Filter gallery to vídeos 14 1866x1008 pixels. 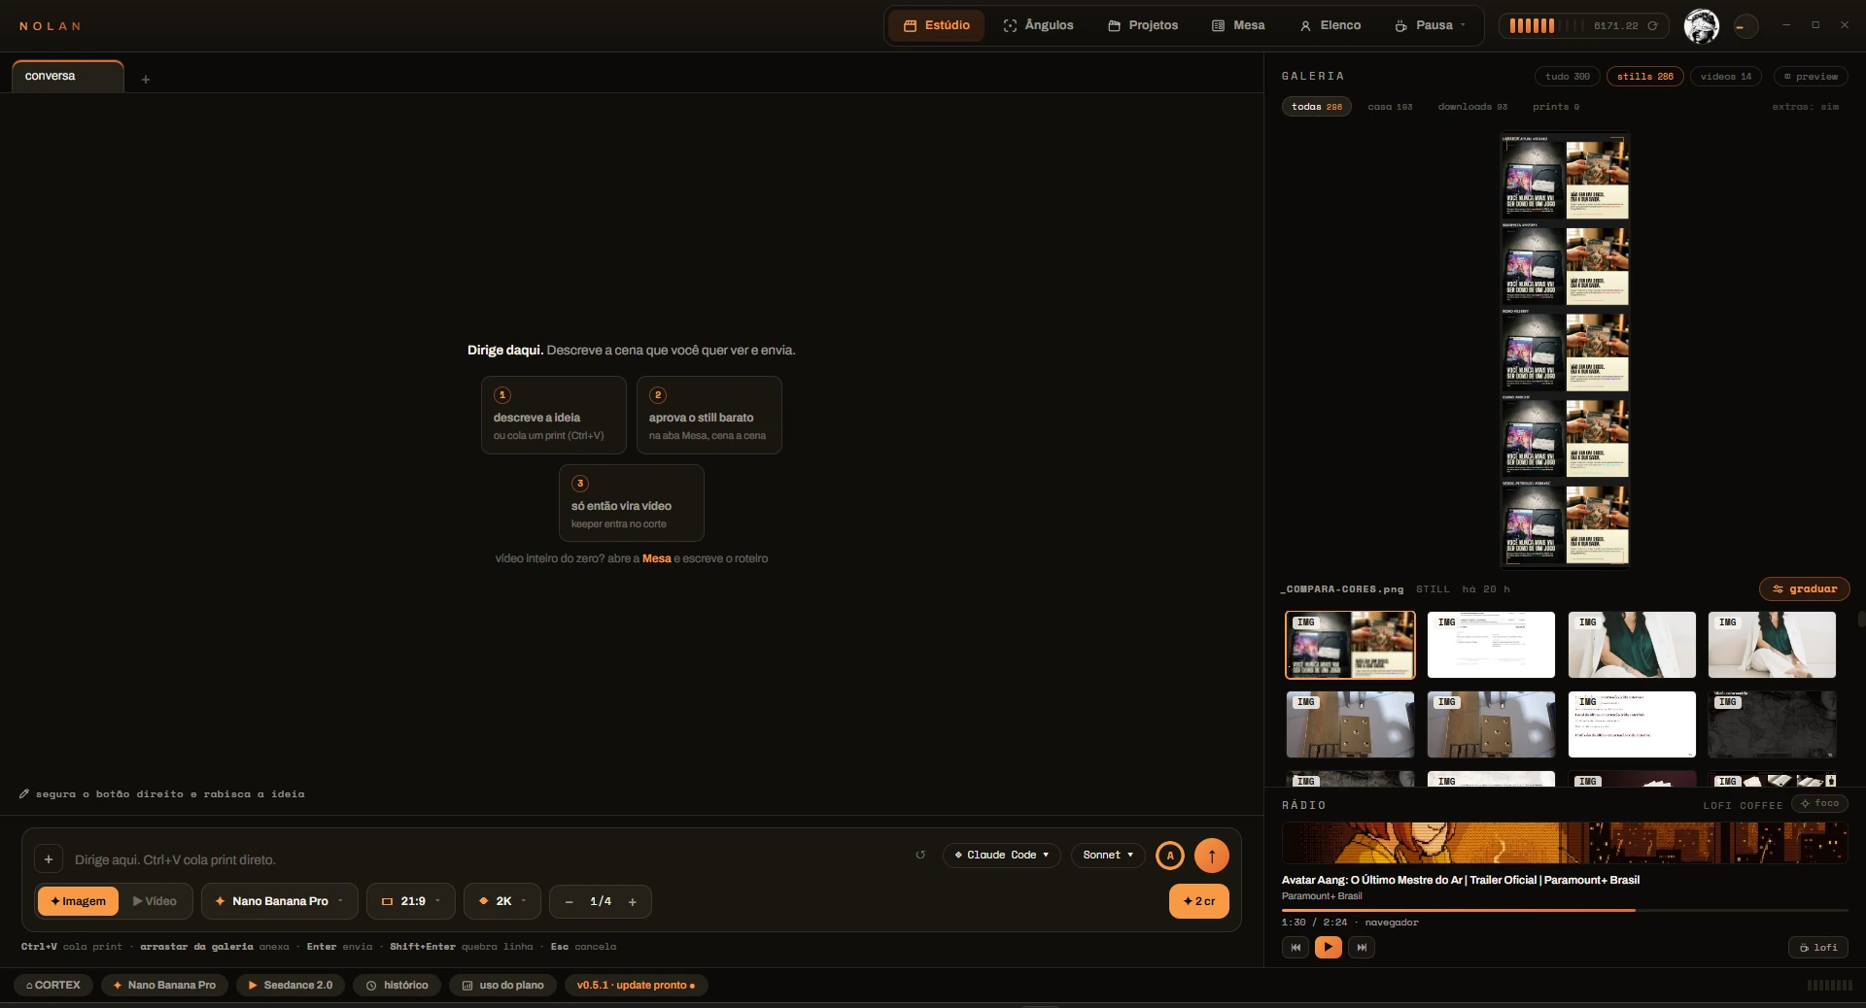coord(1726,76)
